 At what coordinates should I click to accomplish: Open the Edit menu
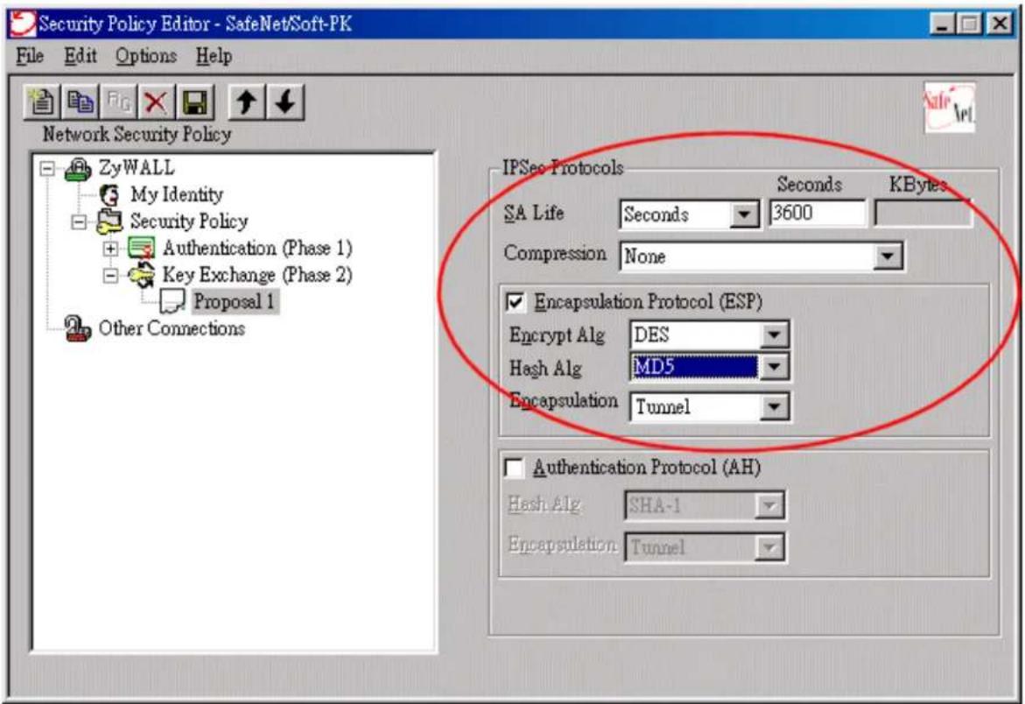click(x=81, y=56)
